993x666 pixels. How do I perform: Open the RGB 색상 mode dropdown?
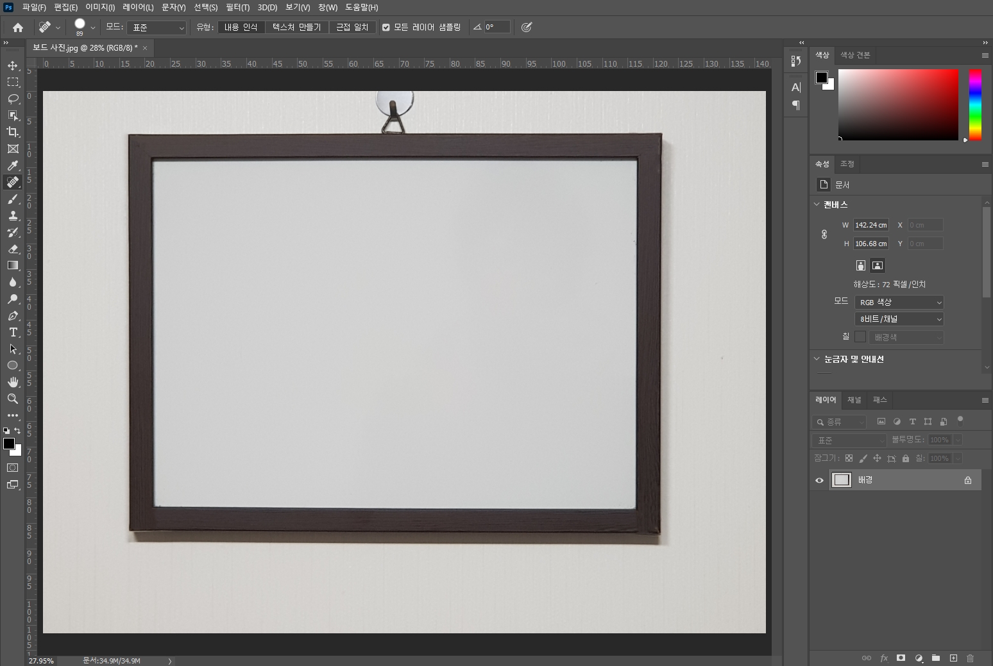pos(899,302)
